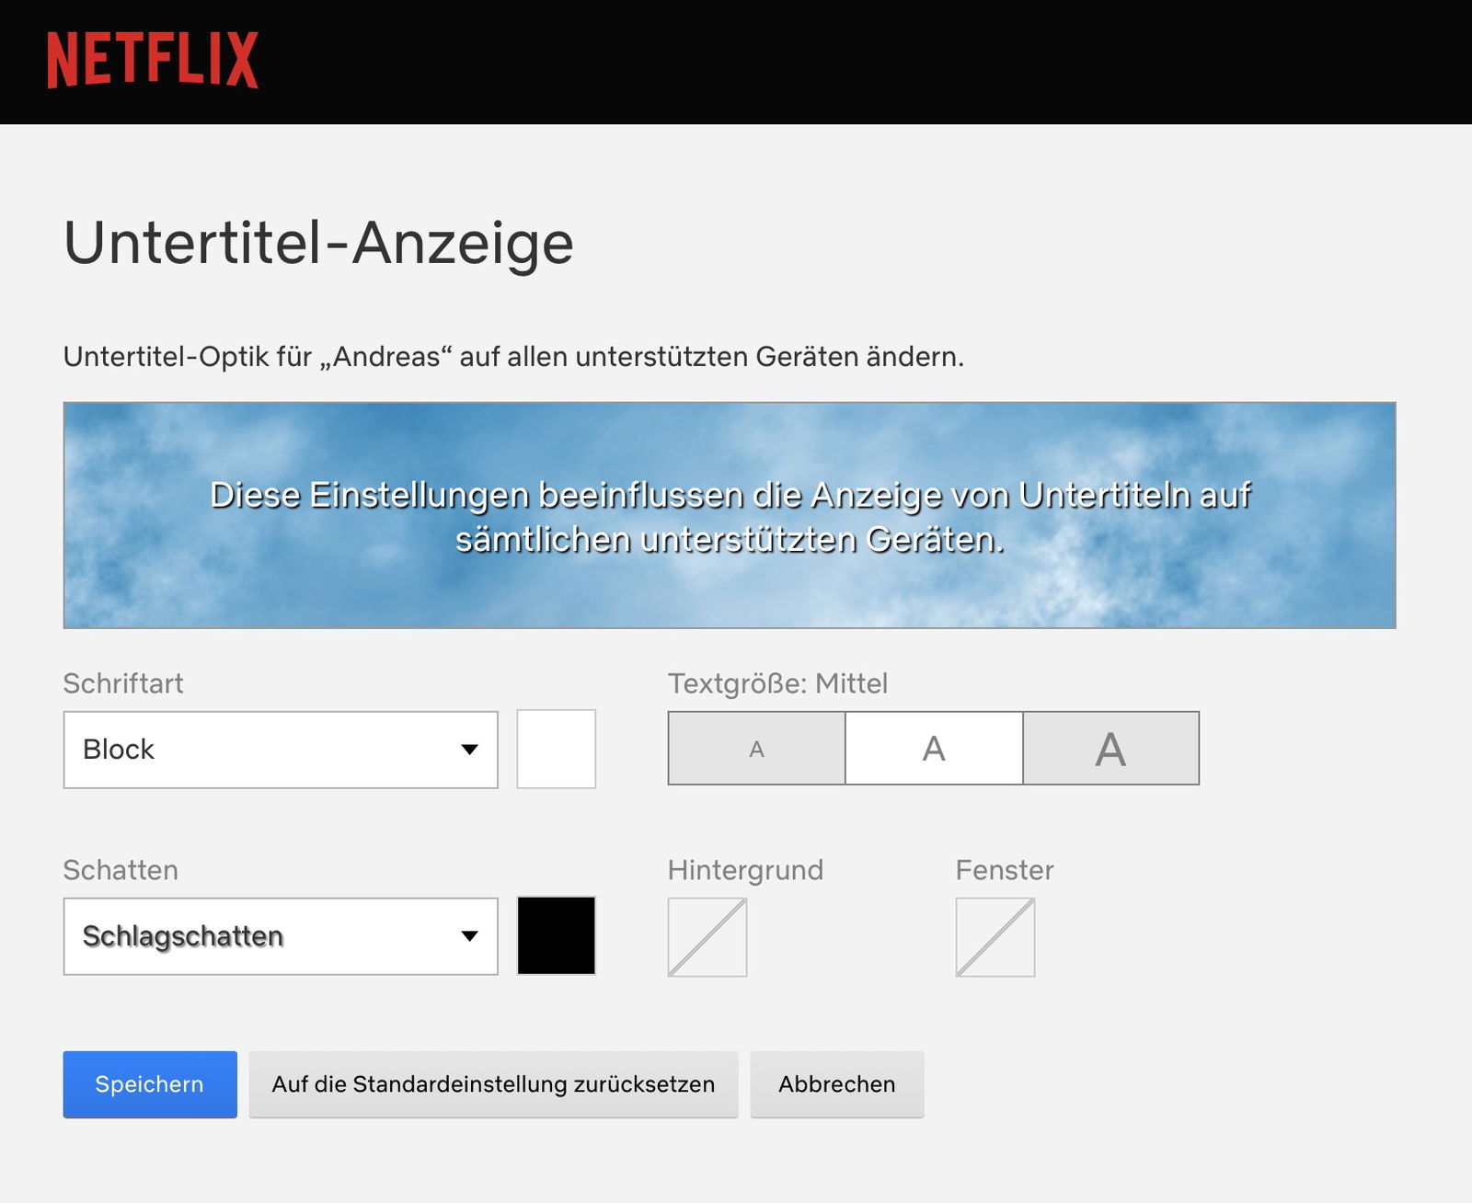
Task: Open the Fenster transparent color swatch
Action: click(x=995, y=937)
